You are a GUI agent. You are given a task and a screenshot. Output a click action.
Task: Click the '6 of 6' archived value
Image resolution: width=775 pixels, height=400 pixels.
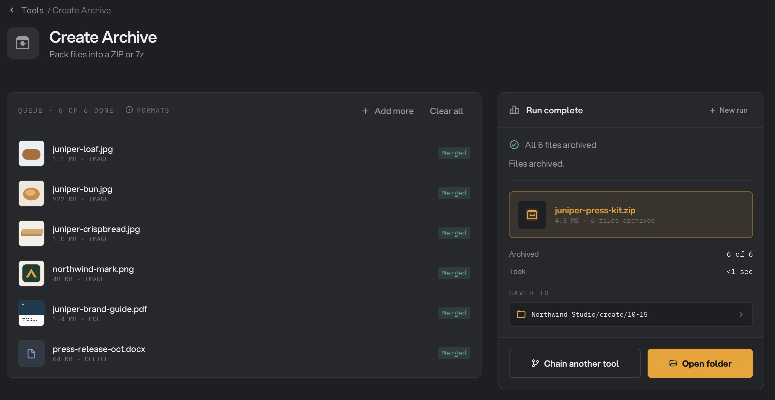coord(739,254)
